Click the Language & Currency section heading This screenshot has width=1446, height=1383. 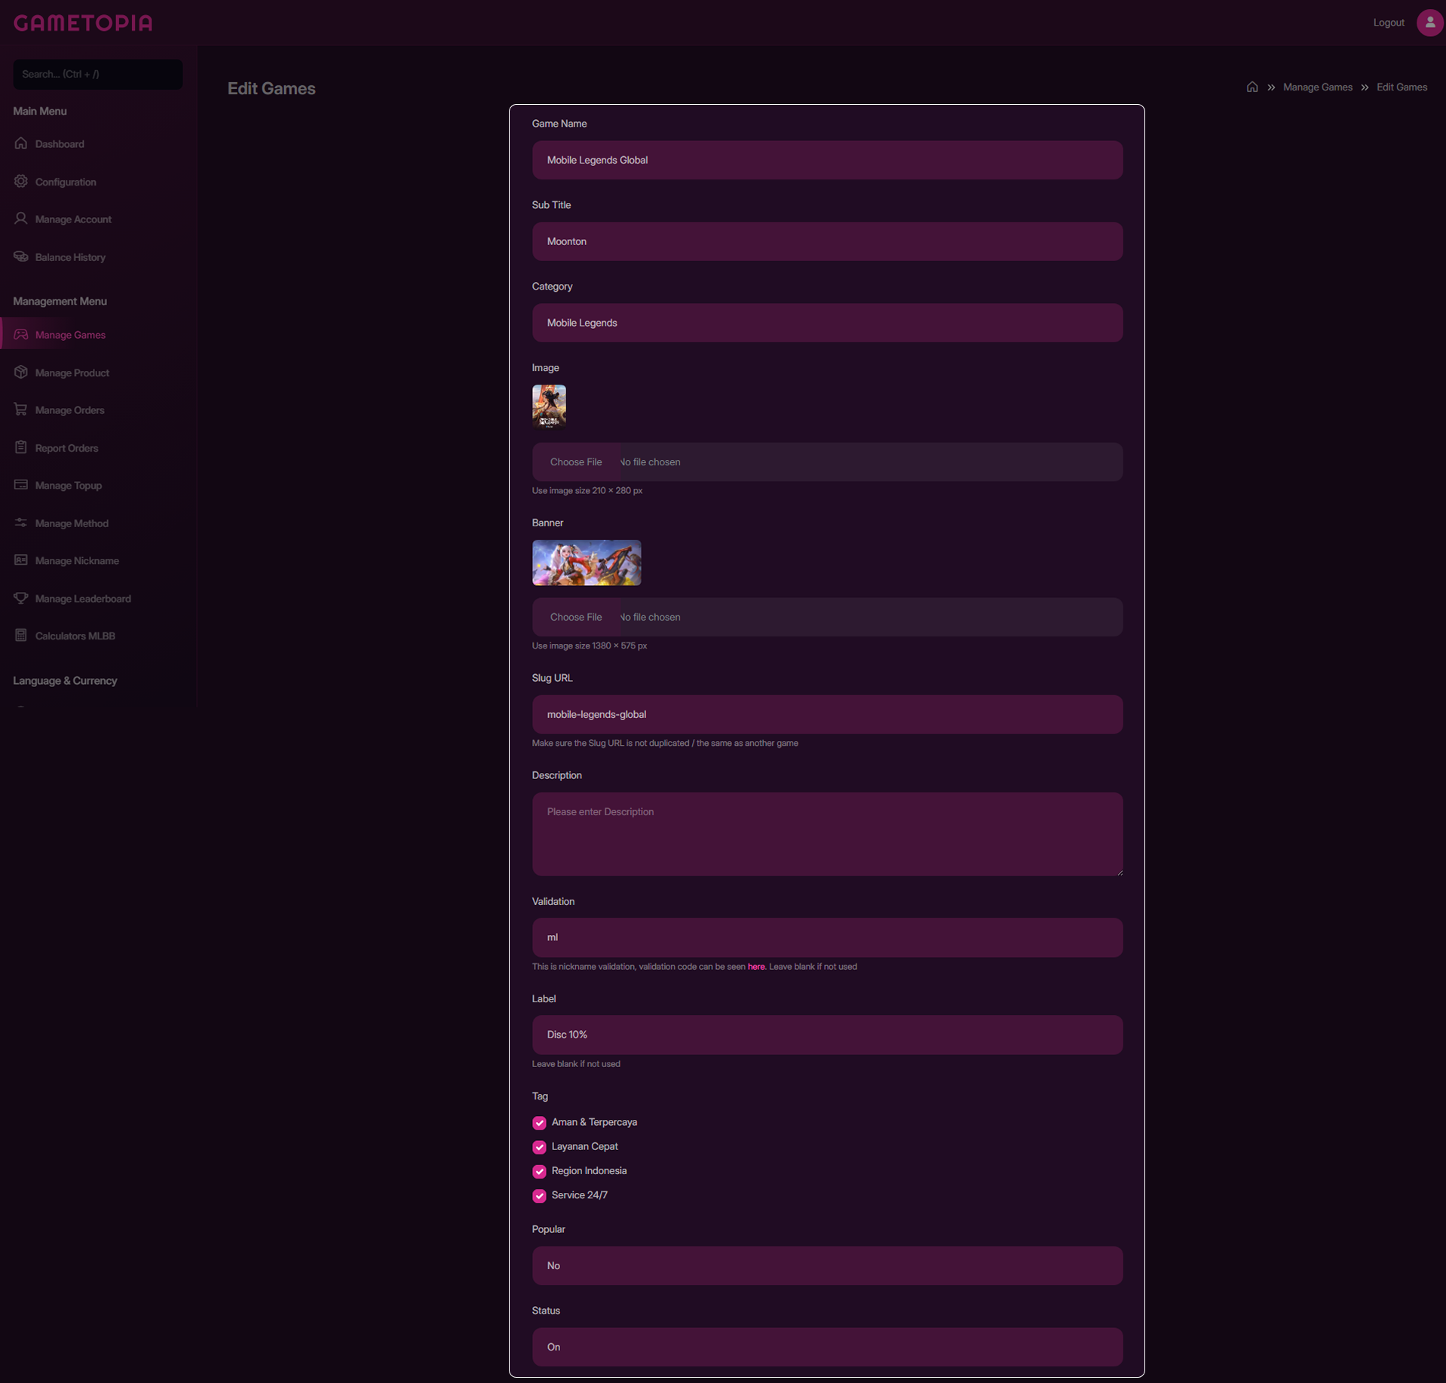coord(65,680)
